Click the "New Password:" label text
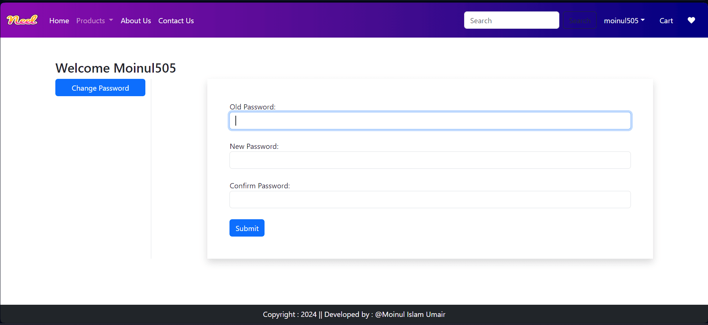This screenshot has width=708, height=325. click(254, 146)
